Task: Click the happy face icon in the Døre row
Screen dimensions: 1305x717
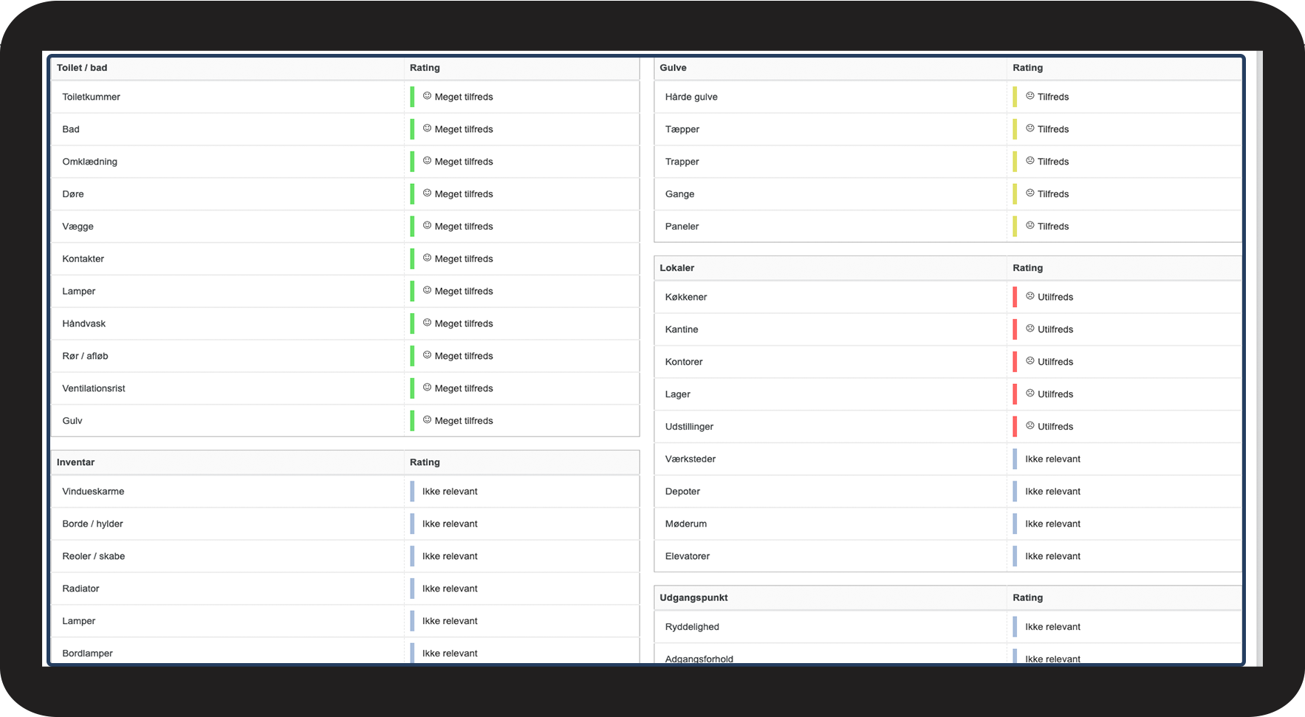Action: point(427,193)
